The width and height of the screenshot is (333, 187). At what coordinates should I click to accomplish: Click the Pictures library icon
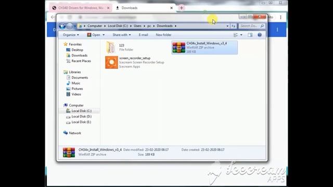(68, 89)
